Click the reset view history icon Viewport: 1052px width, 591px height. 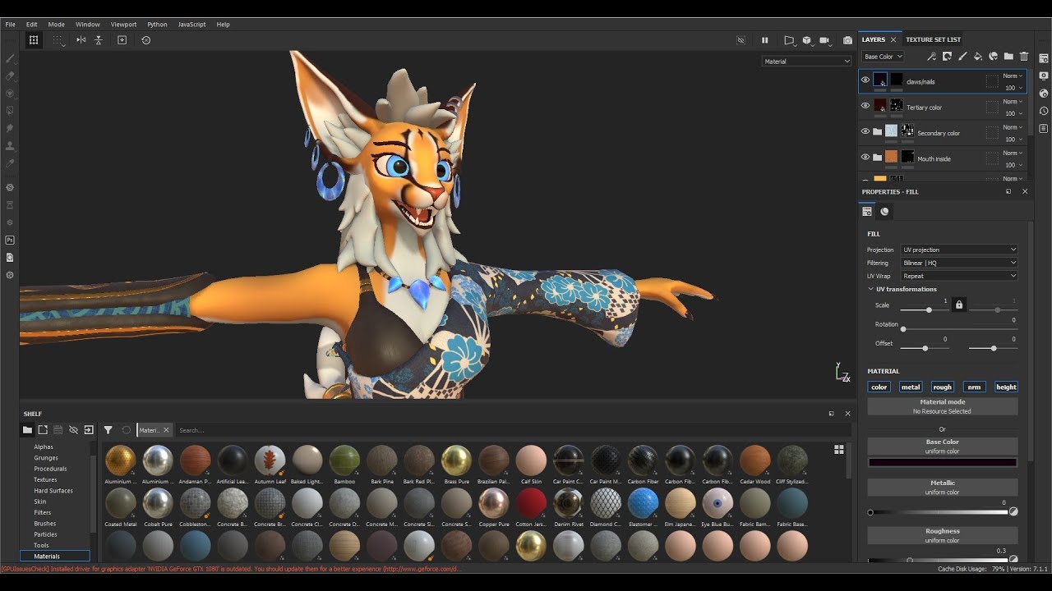(145, 39)
